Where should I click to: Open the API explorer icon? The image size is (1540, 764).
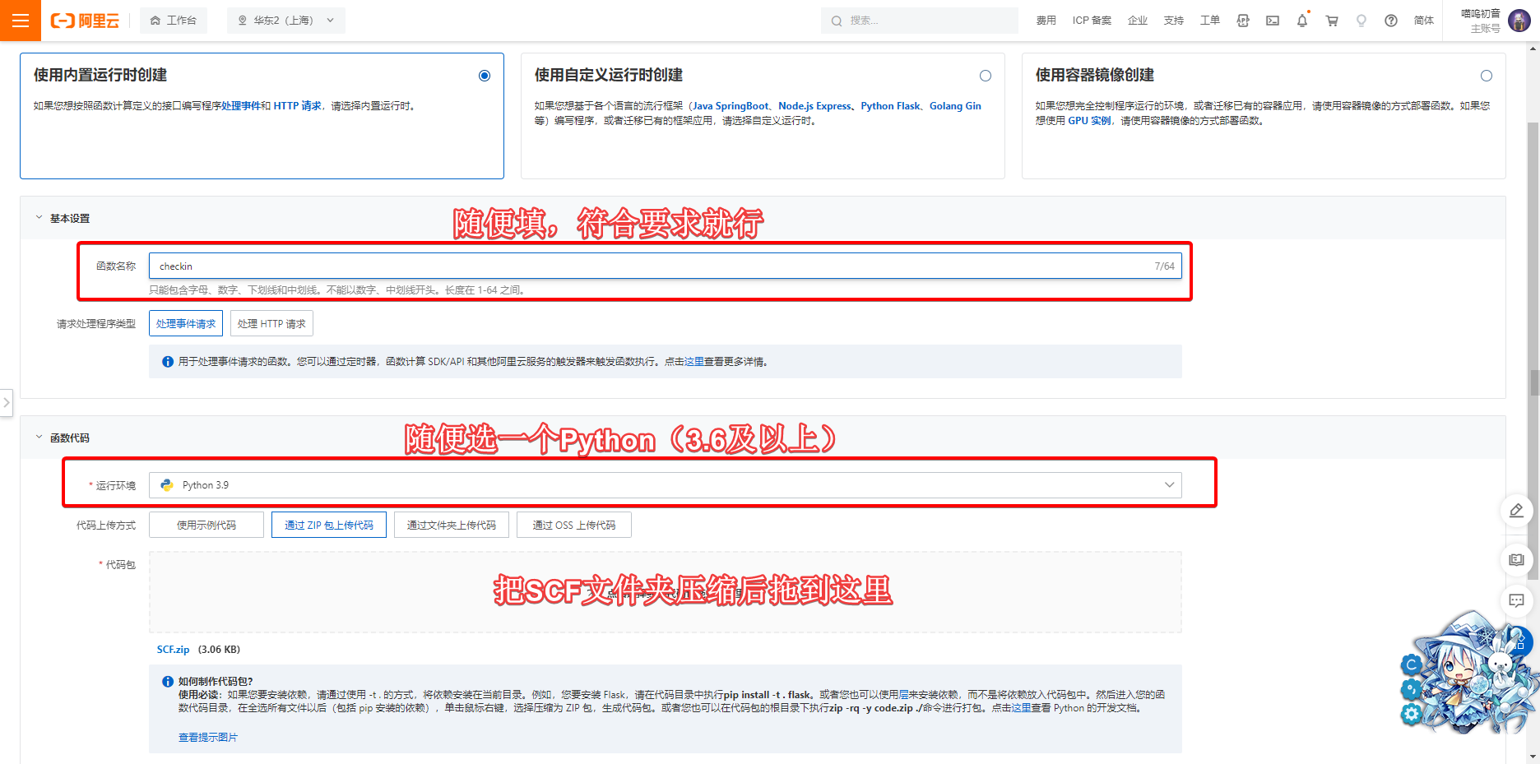[x=1243, y=21]
